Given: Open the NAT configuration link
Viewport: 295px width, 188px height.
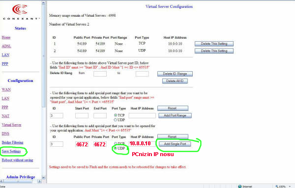Looking at the screenshot, I should 5,116.
